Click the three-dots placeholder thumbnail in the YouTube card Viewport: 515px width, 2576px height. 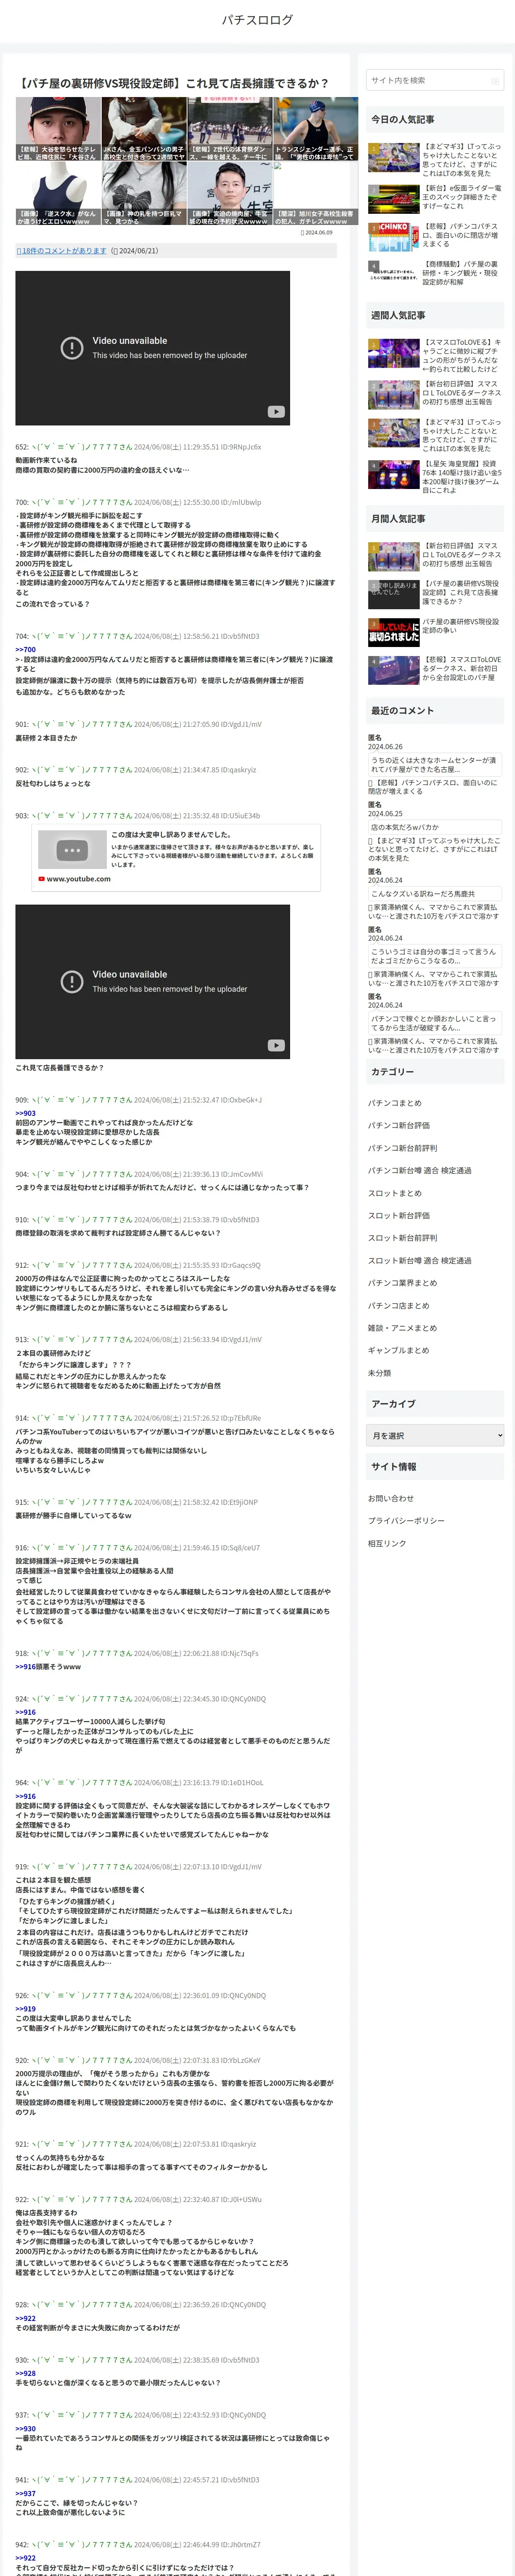click(x=72, y=850)
